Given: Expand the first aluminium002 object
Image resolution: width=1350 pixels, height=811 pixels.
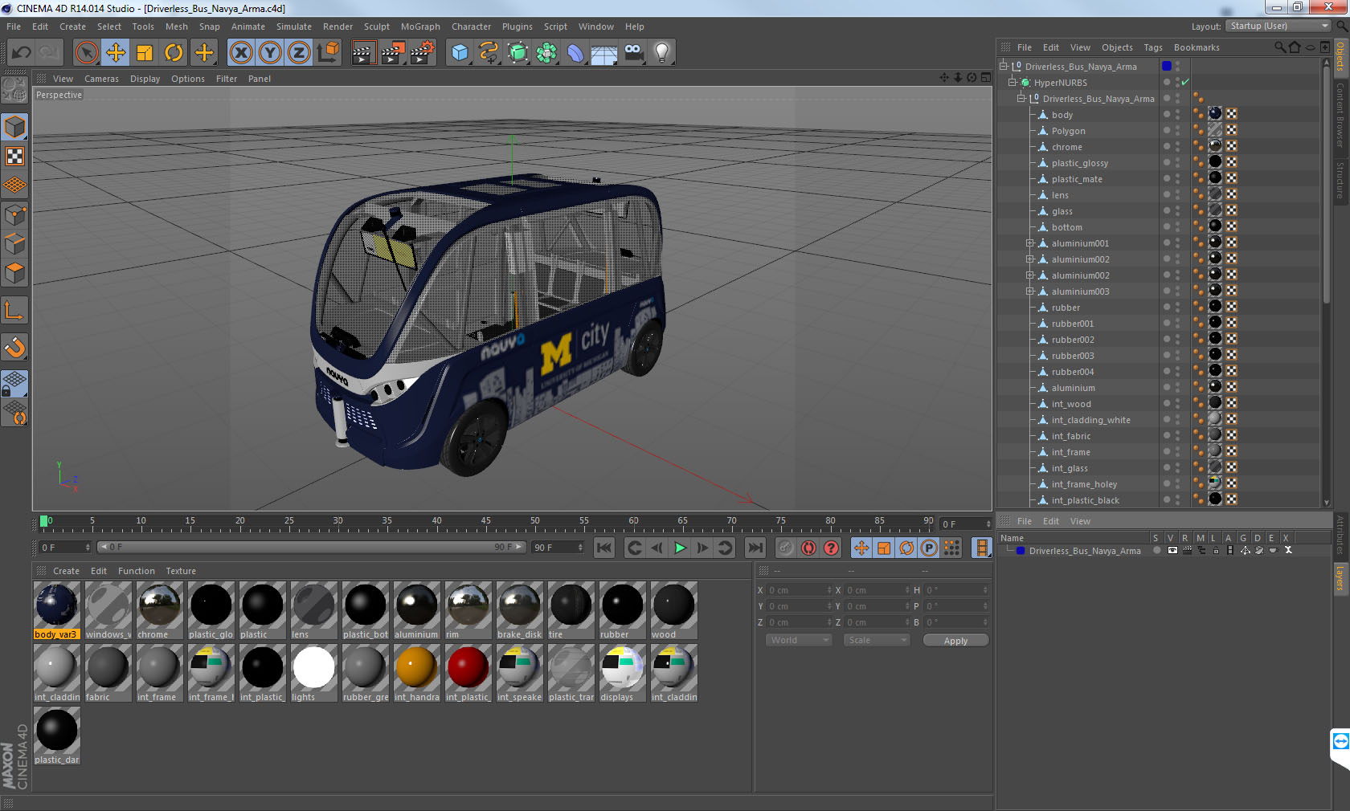Looking at the screenshot, I should pos(1029,259).
